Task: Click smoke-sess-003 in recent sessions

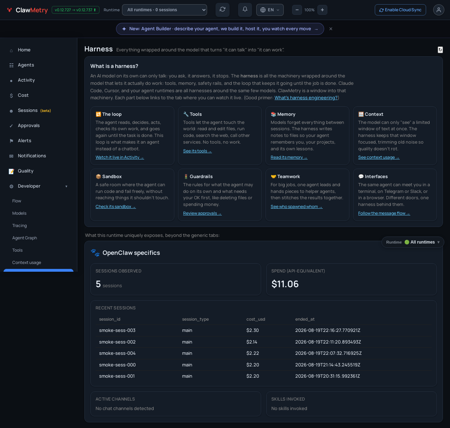Action: coord(117,331)
